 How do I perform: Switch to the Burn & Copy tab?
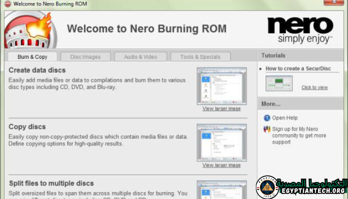32,57
